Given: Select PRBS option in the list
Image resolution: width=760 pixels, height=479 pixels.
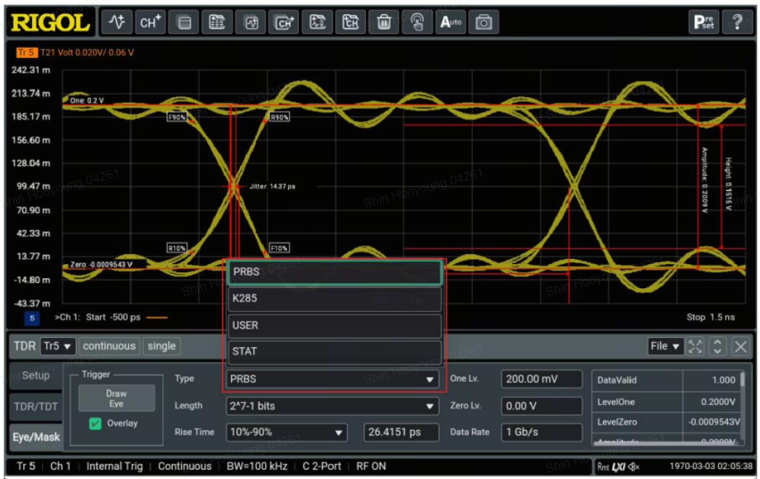Looking at the screenshot, I should (335, 272).
